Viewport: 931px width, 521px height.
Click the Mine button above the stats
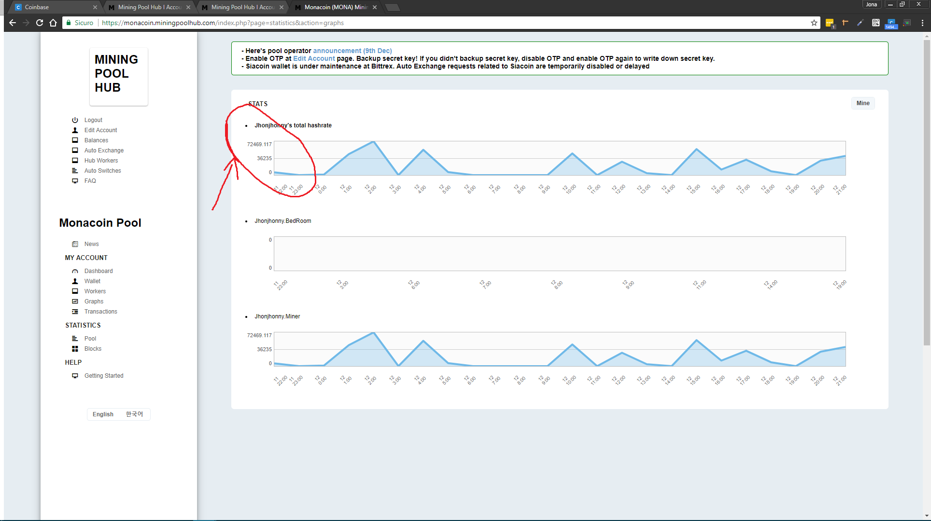tap(862, 103)
